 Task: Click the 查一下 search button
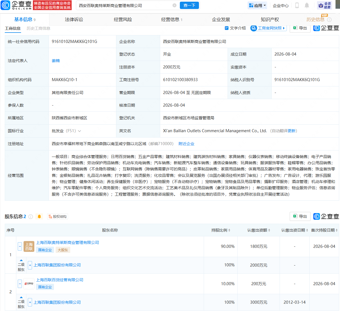[x=189, y=5]
